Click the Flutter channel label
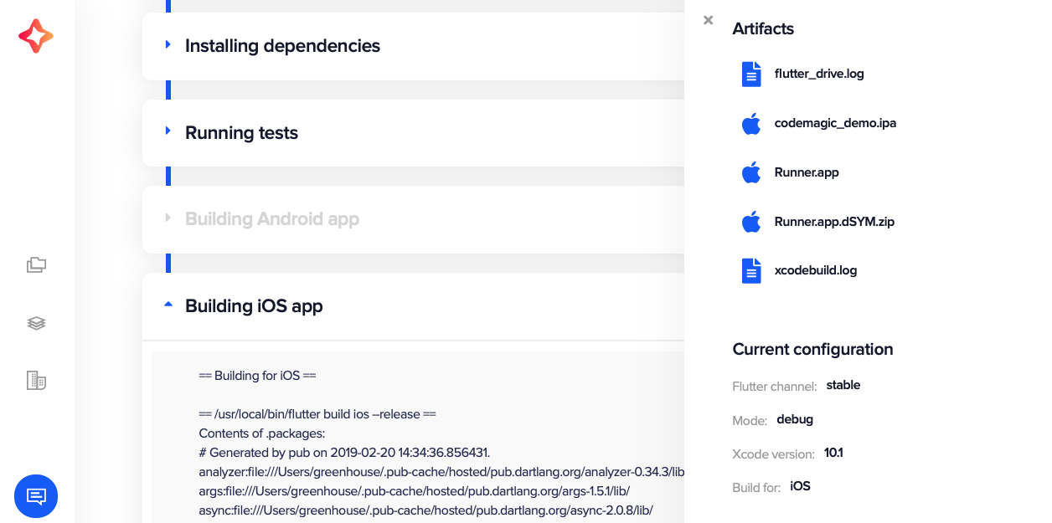The image size is (1052, 523). [775, 387]
